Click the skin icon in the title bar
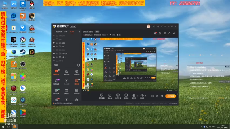The height and width of the screenshot is (129, 230). click(162, 26)
